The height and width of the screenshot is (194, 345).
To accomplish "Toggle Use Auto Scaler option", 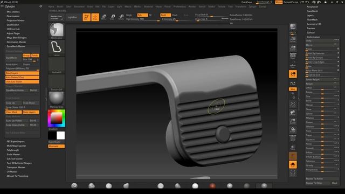I will click(22, 81).
